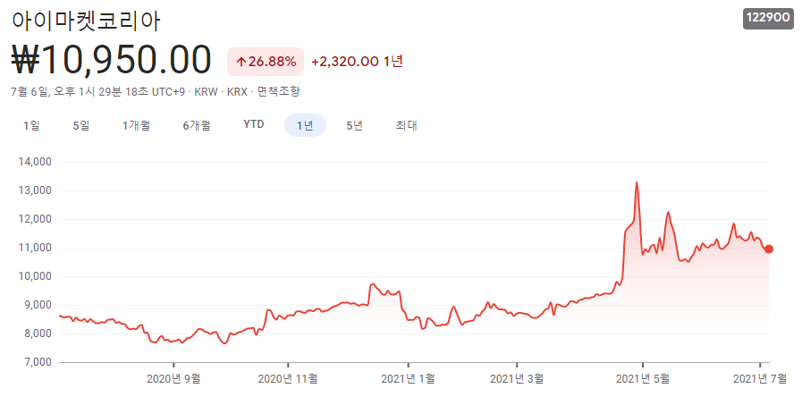Click the 아이마켓코리아 stock name

(86, 21)
